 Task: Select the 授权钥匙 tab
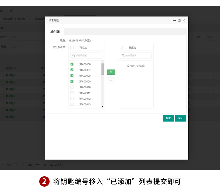point(55,32)
